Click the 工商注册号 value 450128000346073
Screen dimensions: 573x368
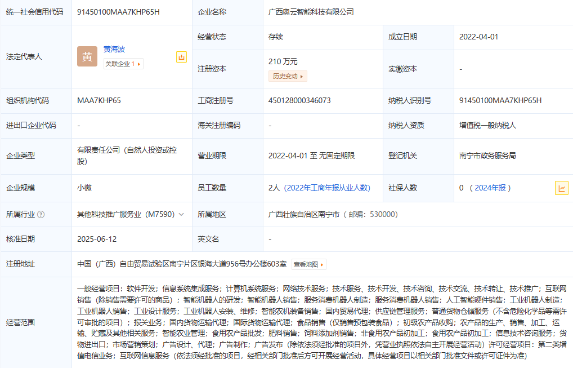pyautogui.click(x=299, y=101)
